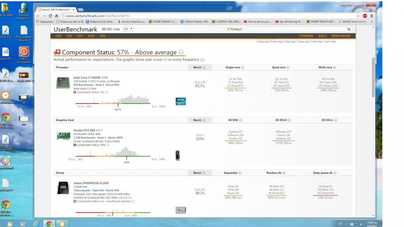The image size is (404, 227).
Task: Open the Beatport Live bookmark
Action: 100,22
